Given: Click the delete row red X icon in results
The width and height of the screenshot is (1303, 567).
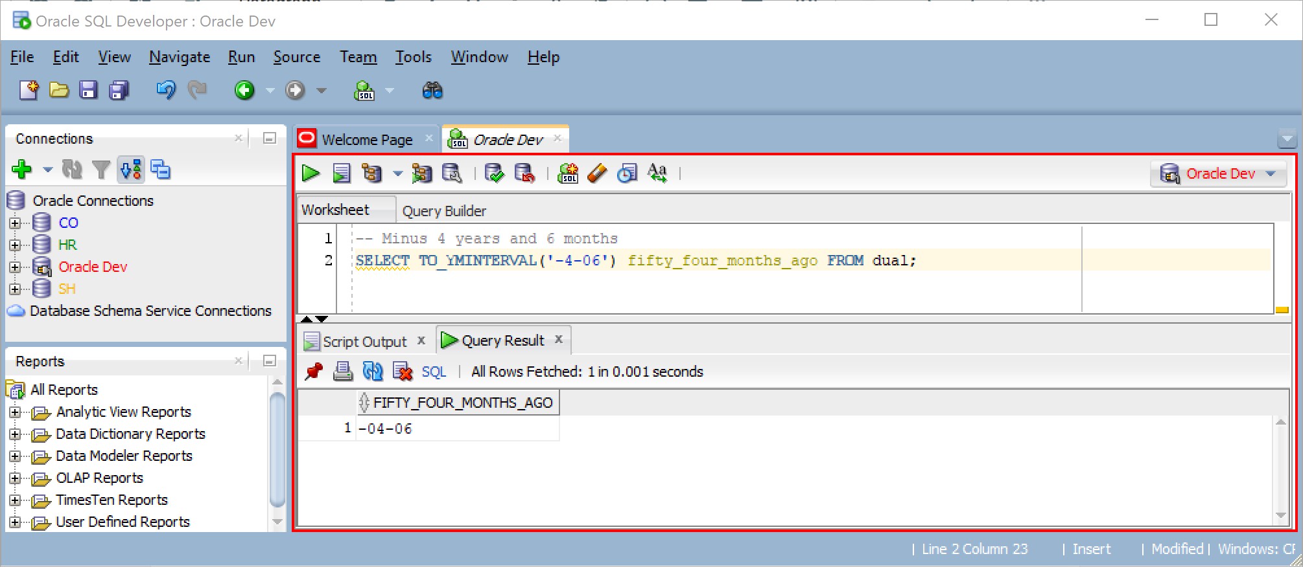Looking at the screenshot, I should (403, 371).
